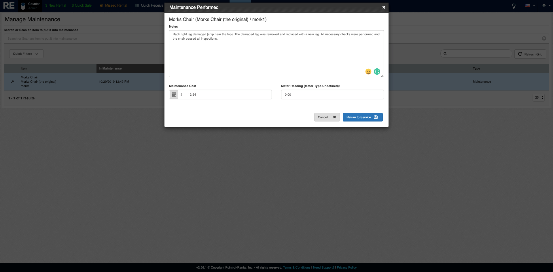Viewport: 553px width, 272px height.
Task: Open the Quick Sale menu item
Action: click(82, 5)
